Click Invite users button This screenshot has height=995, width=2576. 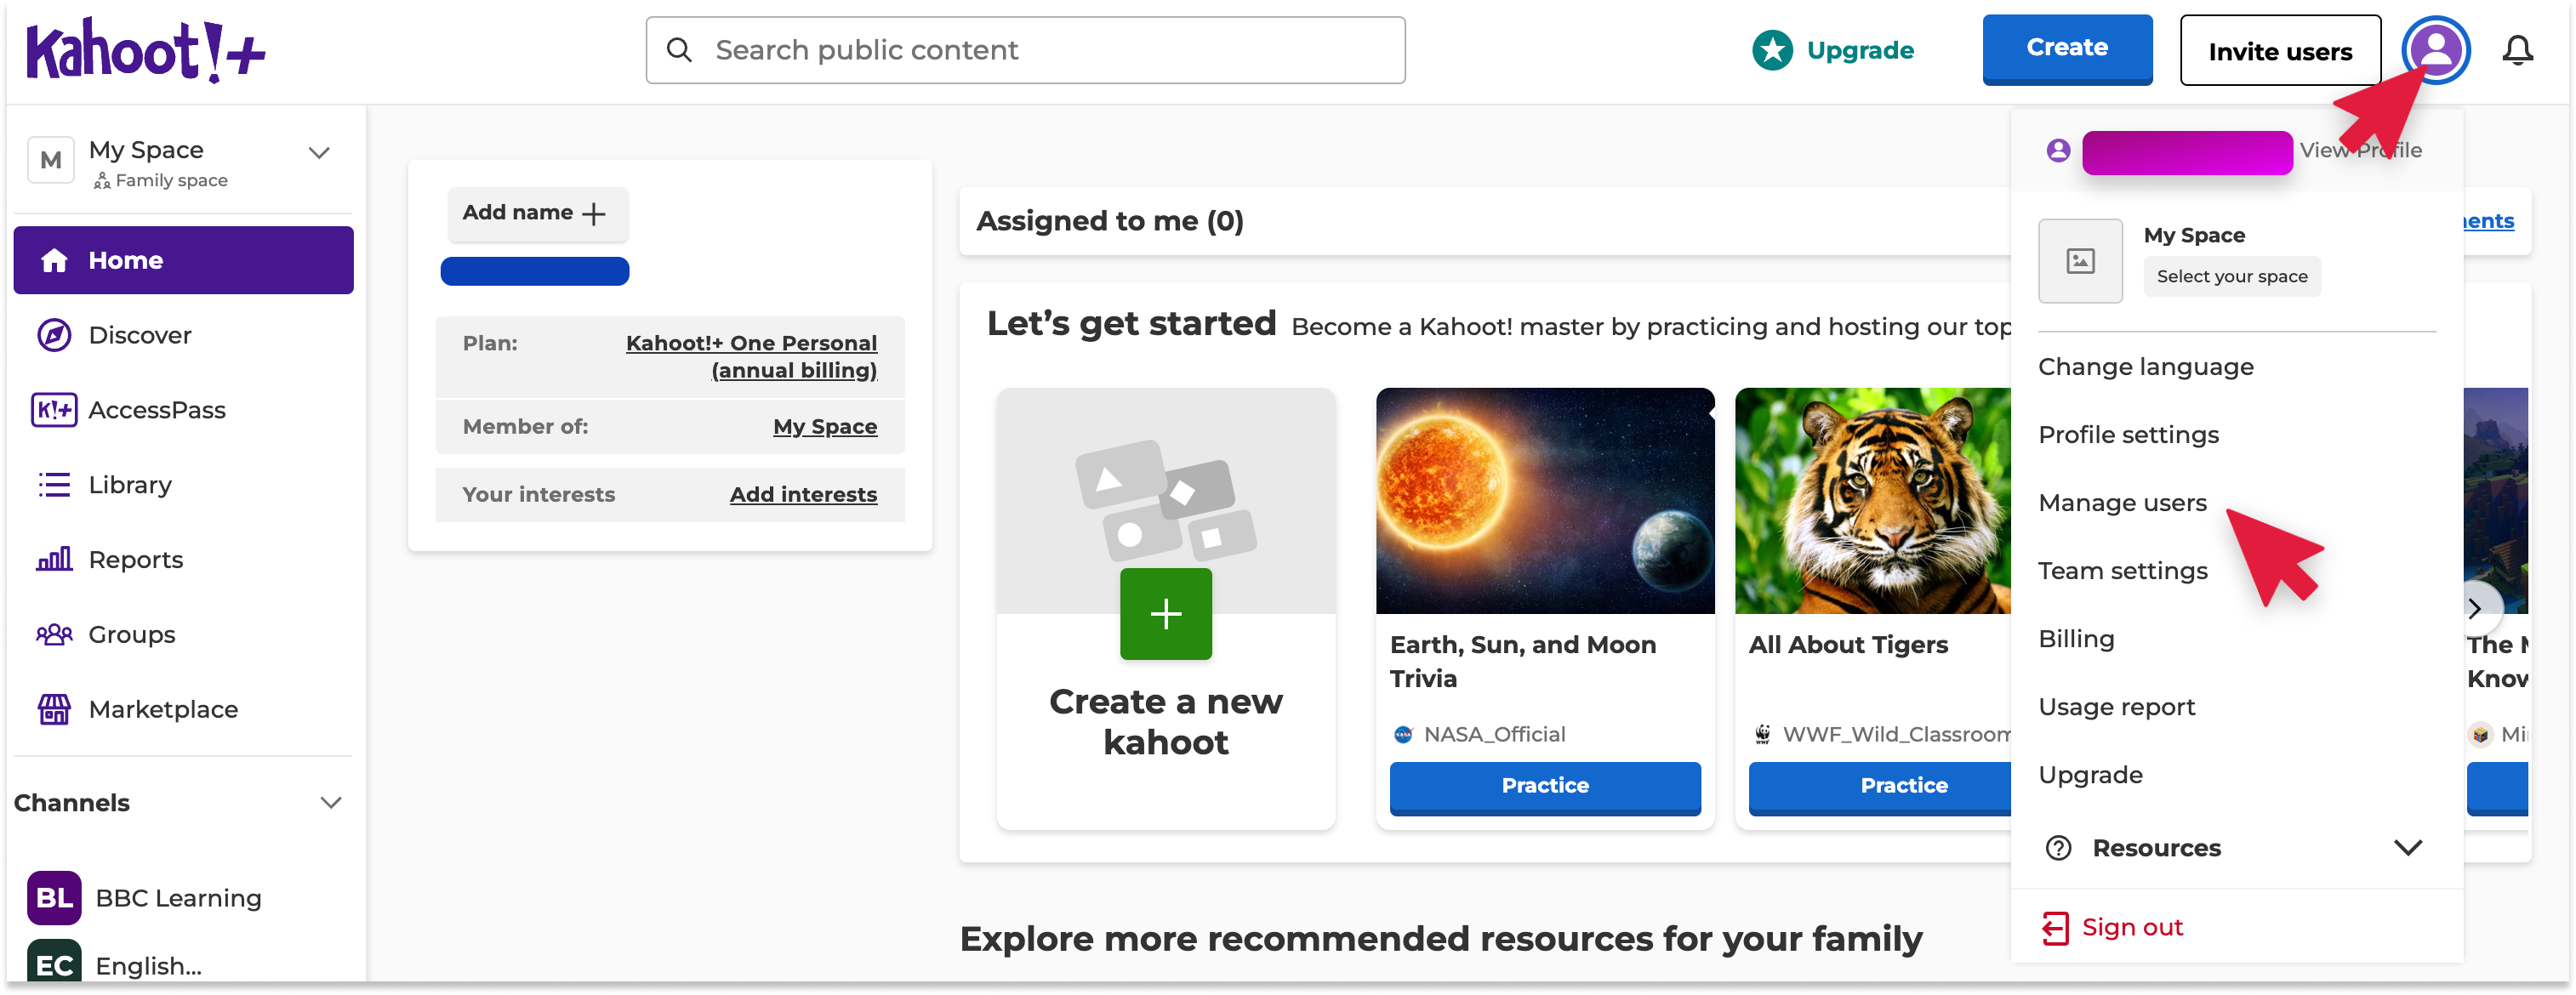(2280, 50)
